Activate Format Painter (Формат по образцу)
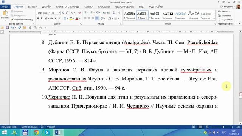 click(x=22, y=20)
